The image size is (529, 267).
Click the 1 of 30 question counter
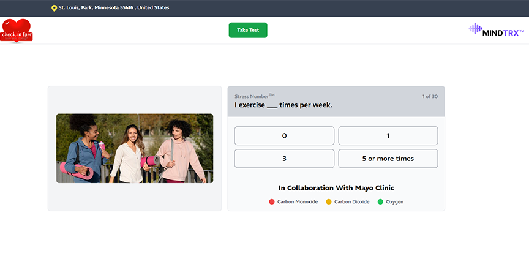coord(430,97)
